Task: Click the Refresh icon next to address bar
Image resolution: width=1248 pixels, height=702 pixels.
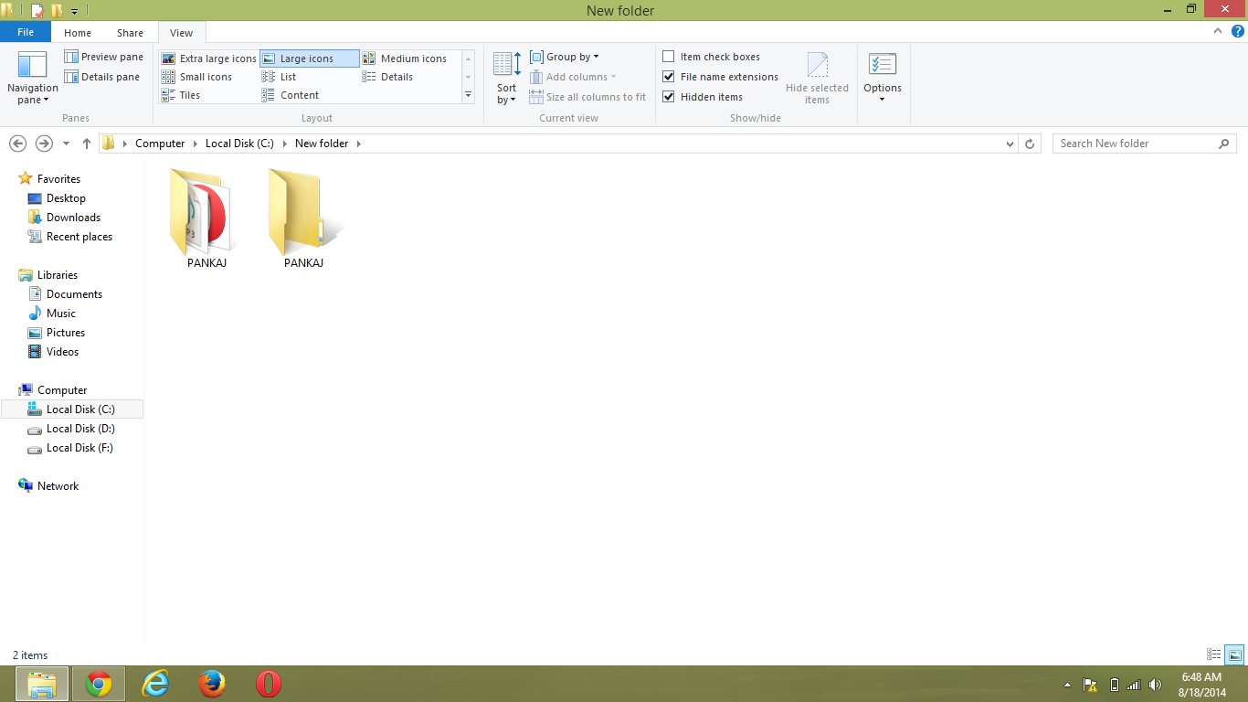Action: click(x=1030, y=144)
